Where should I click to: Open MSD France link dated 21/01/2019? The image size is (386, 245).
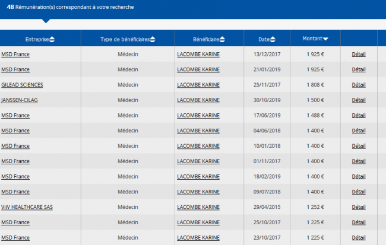15,69
